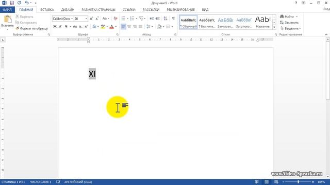Switch to the РЕЦЕНЗИРОВАНИЕ tab
The height and width of the screenshot is (185, 330).
(x=181, y=10)
